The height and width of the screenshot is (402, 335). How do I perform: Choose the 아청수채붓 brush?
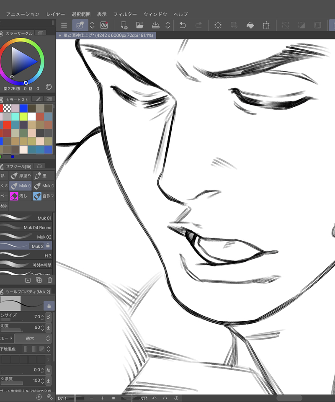pos(26,265)
